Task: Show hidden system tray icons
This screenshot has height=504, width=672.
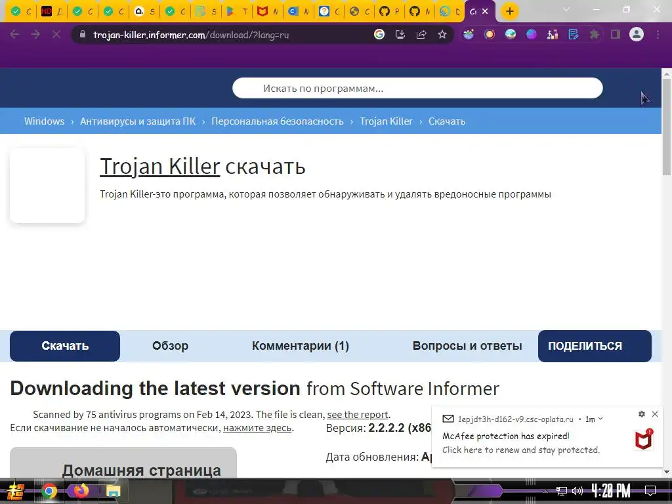Action: 545,491
